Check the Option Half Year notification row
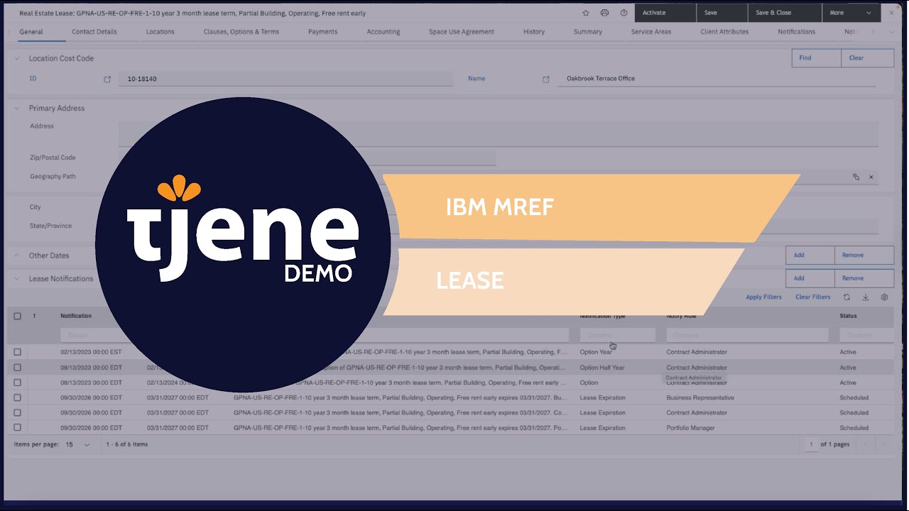Screen dimensions: 909x511 pyautogui.click(x=18, y=368)
